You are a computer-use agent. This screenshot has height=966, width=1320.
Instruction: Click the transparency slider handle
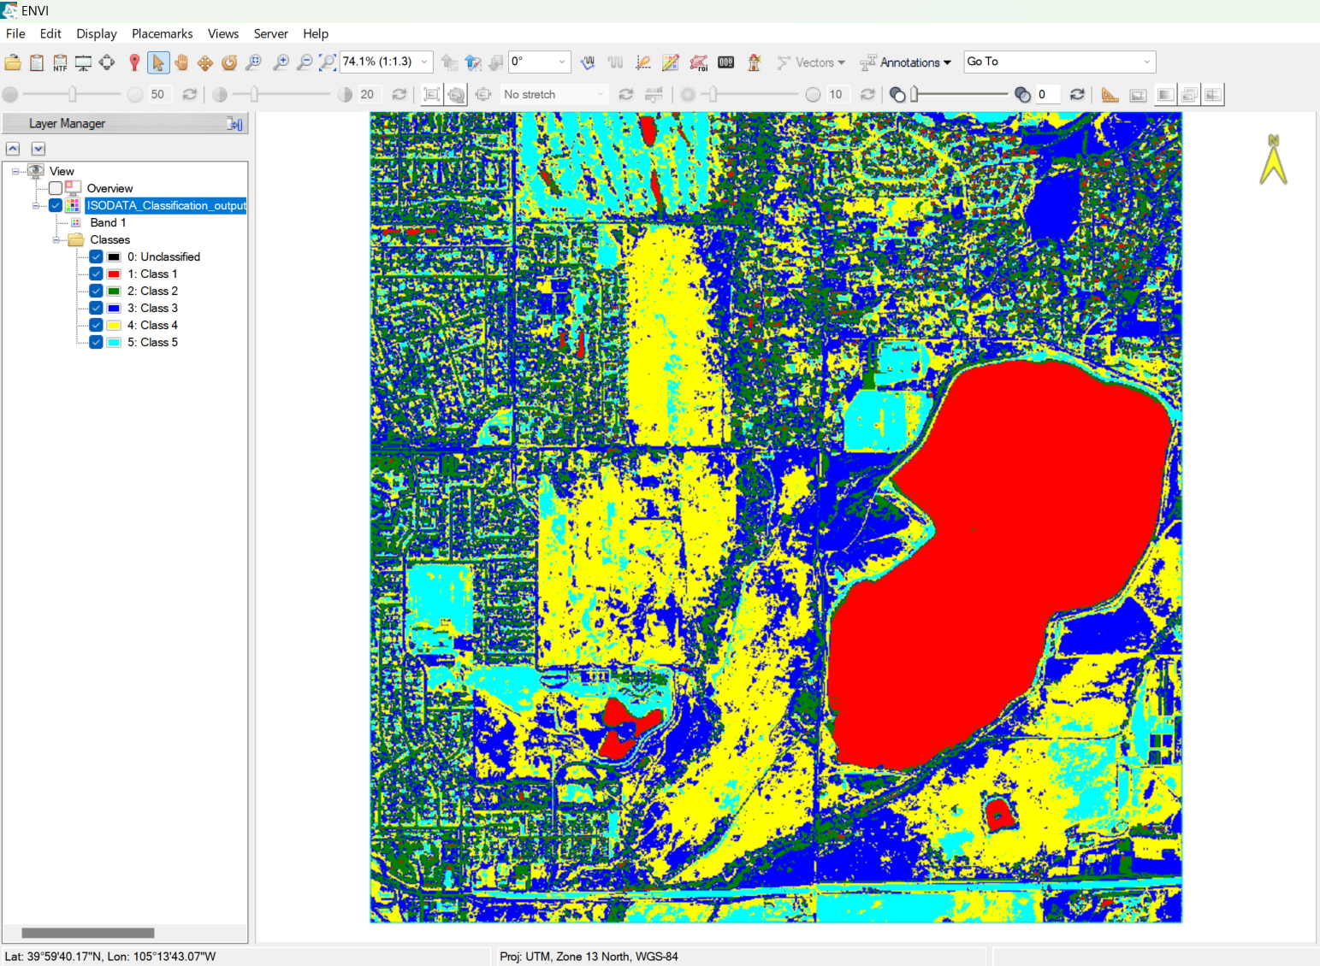915,95
